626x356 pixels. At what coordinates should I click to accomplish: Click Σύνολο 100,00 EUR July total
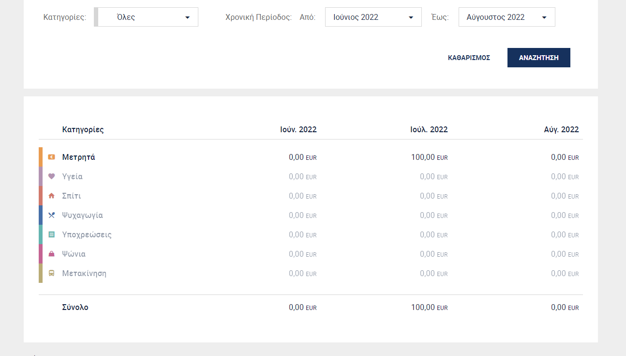point(430,307)
